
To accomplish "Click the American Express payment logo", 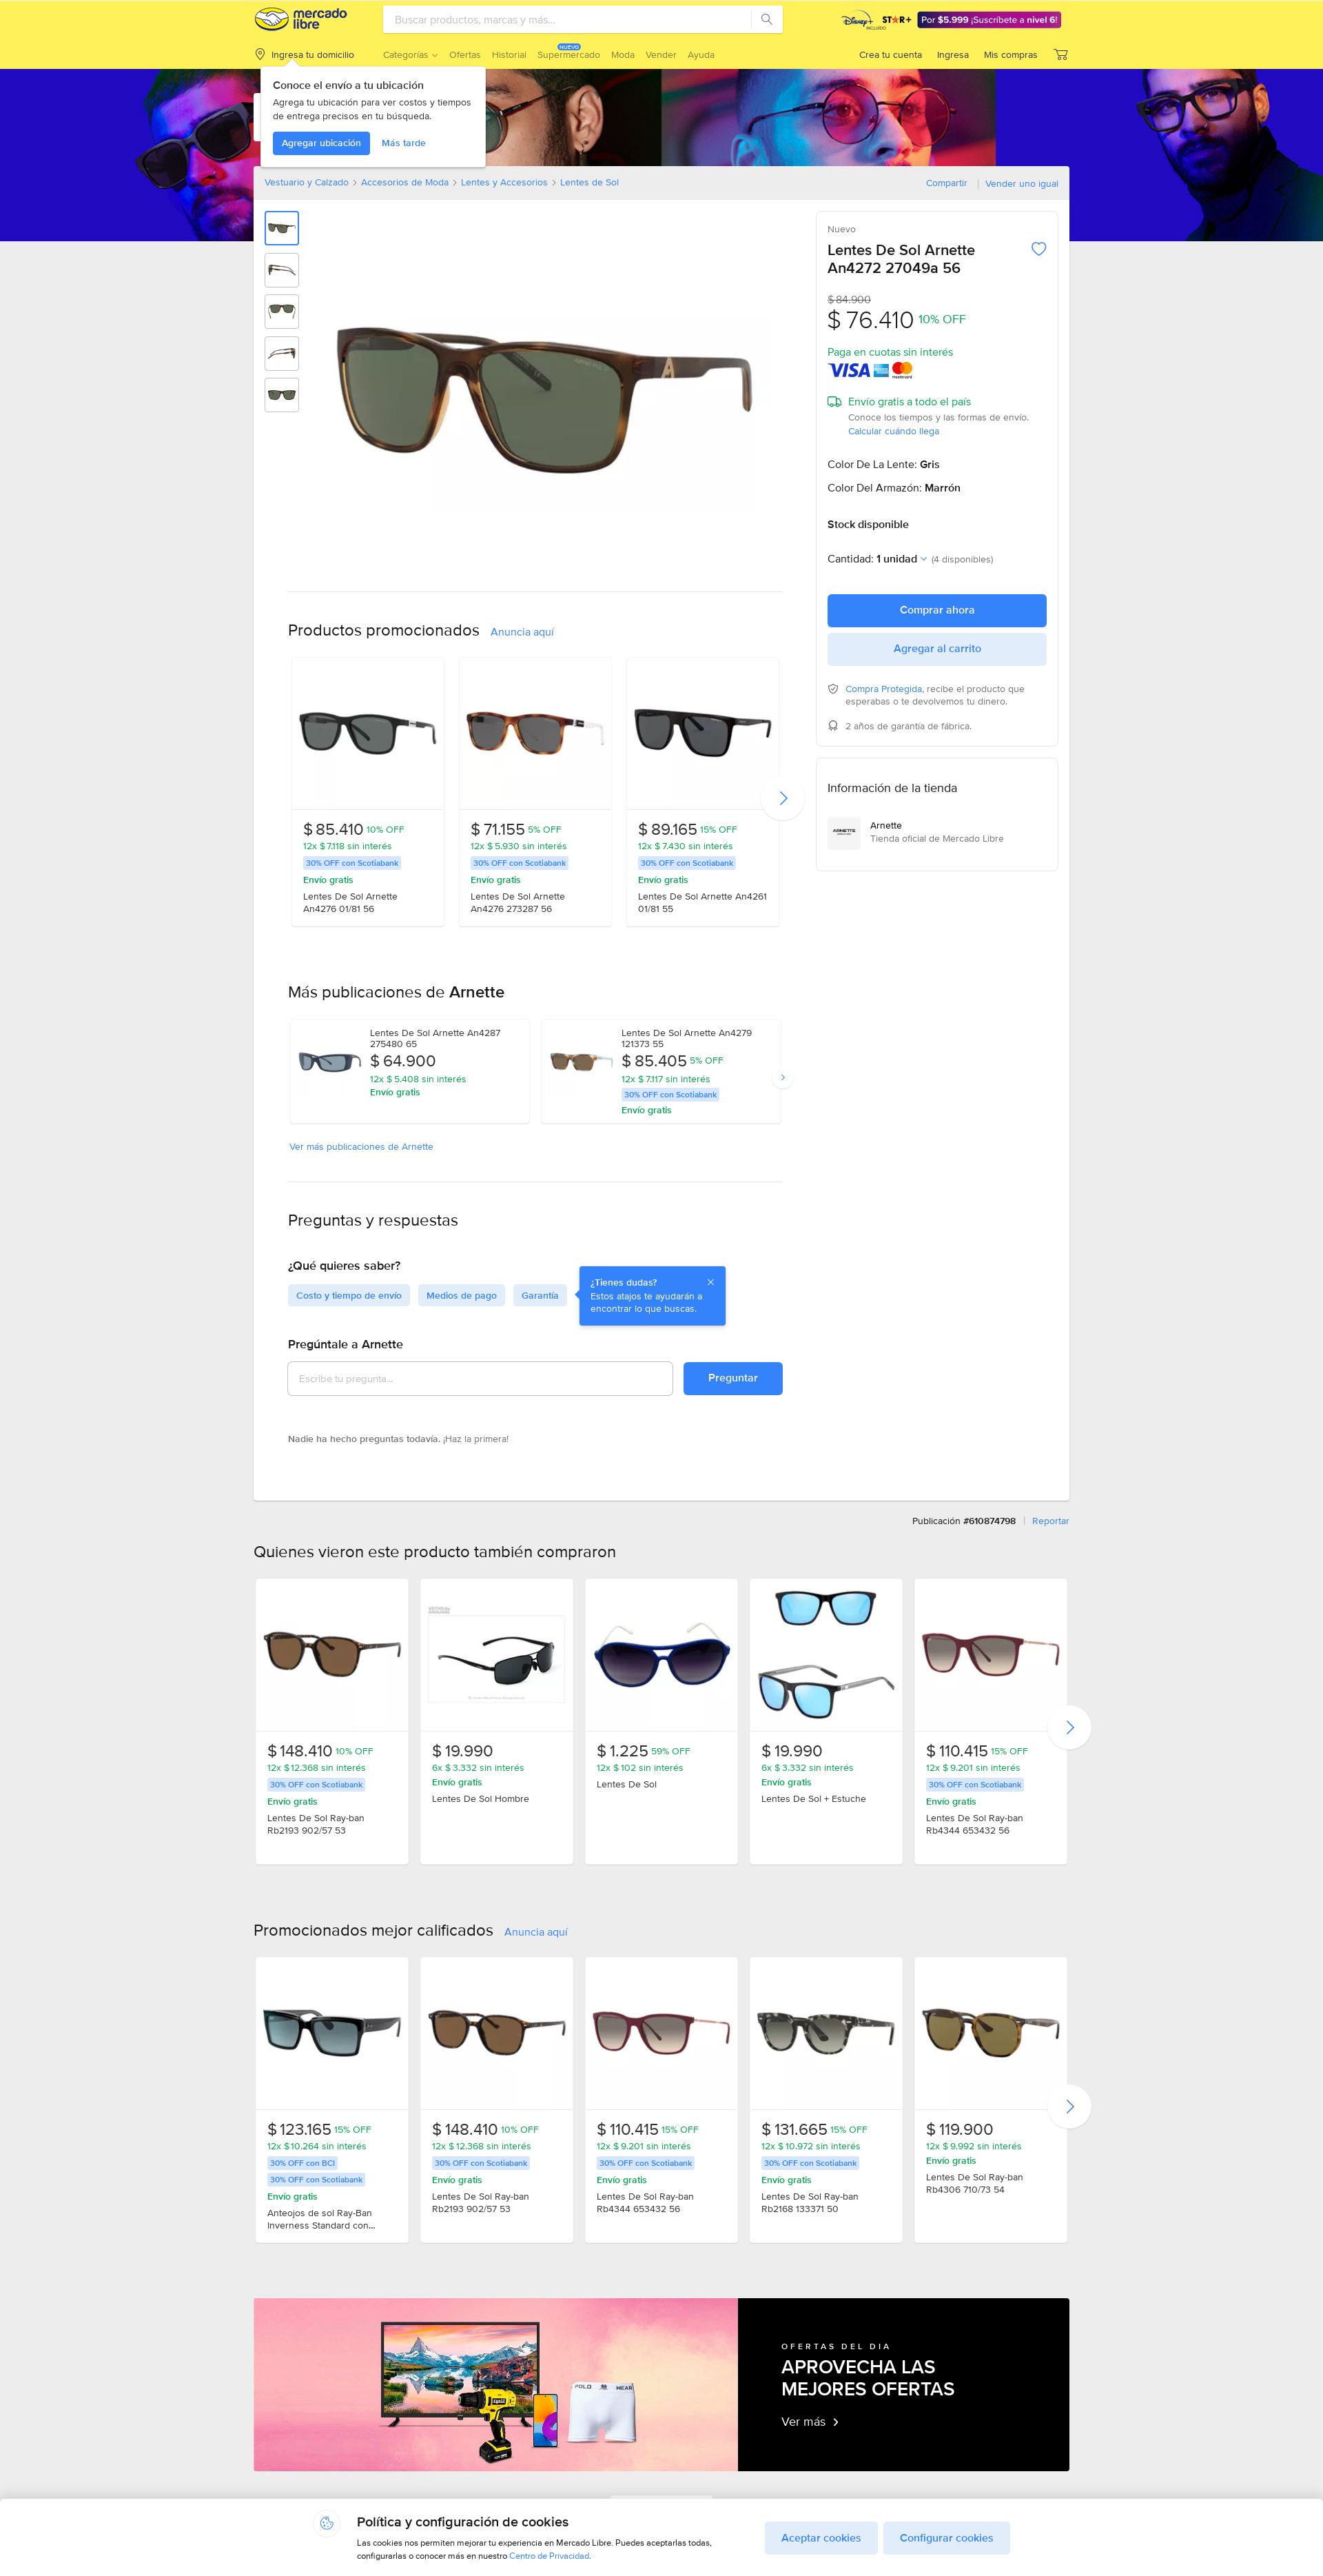I will (x=881, y=370).
